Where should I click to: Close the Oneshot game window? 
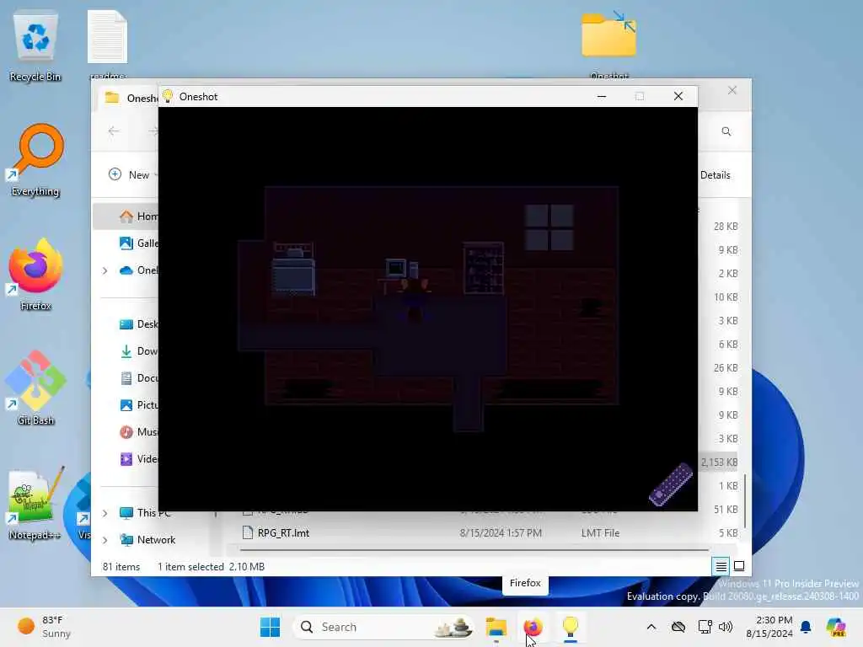pos(678,96)
